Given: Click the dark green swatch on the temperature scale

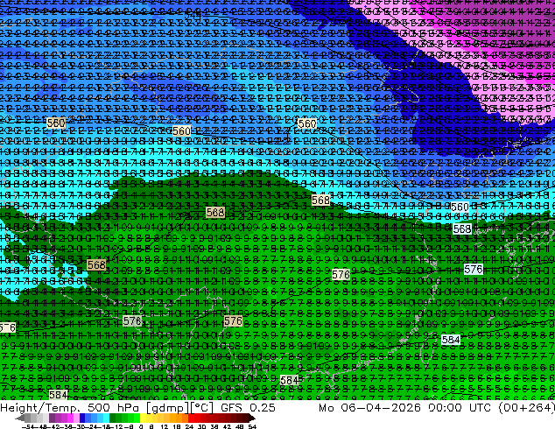Looking at the screenshot, I should pyautogui.click(x=113, y=418).
